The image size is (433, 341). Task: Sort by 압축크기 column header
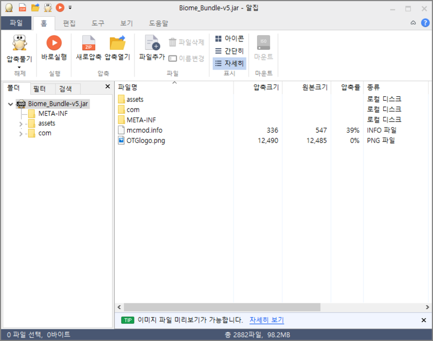(258, 87)
